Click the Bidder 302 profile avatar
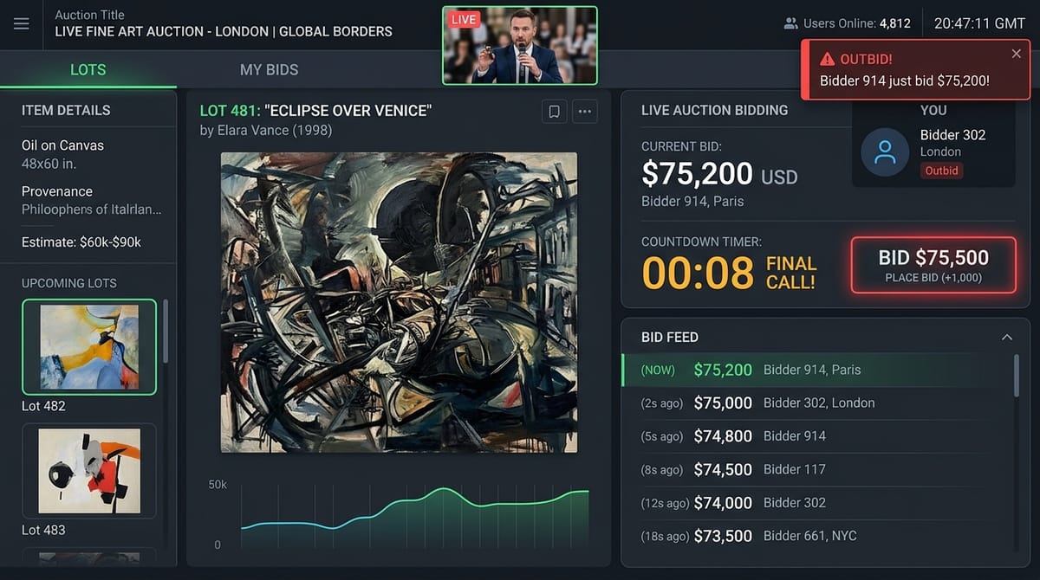Screen dimensions: 1040x580 click(885, 152)
